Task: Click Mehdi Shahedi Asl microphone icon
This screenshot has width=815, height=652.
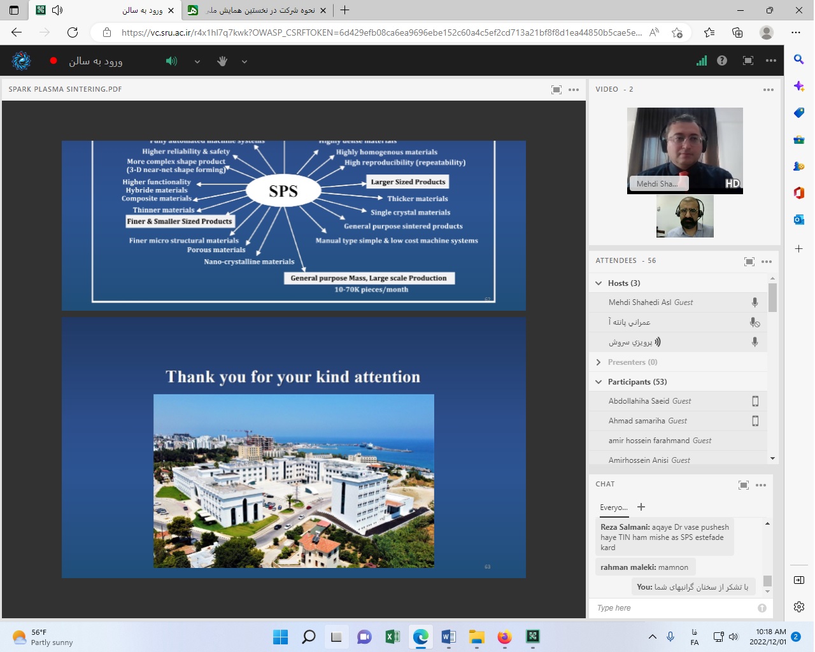Action: 755,302
